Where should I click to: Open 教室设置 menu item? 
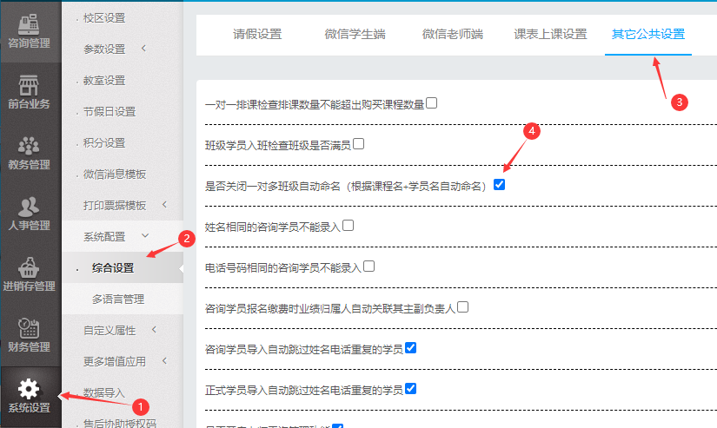104,81
